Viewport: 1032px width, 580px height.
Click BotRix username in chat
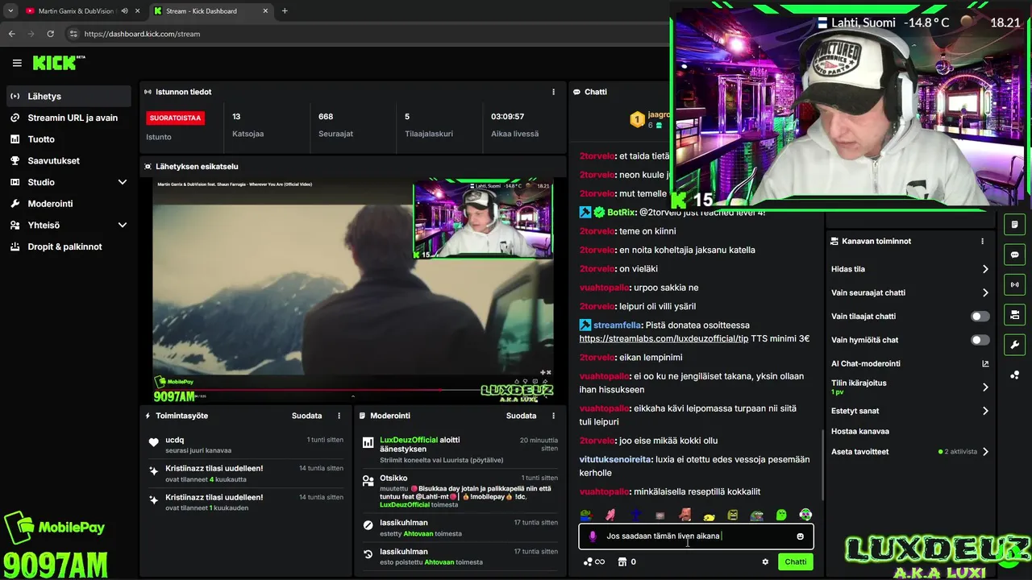[x=621, y=212]
